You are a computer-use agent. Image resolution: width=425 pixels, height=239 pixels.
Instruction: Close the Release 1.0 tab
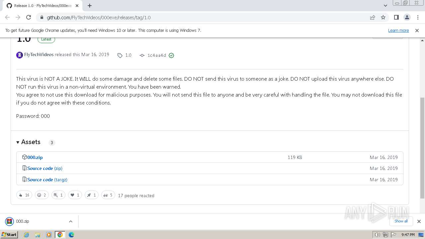coord(77,6)
